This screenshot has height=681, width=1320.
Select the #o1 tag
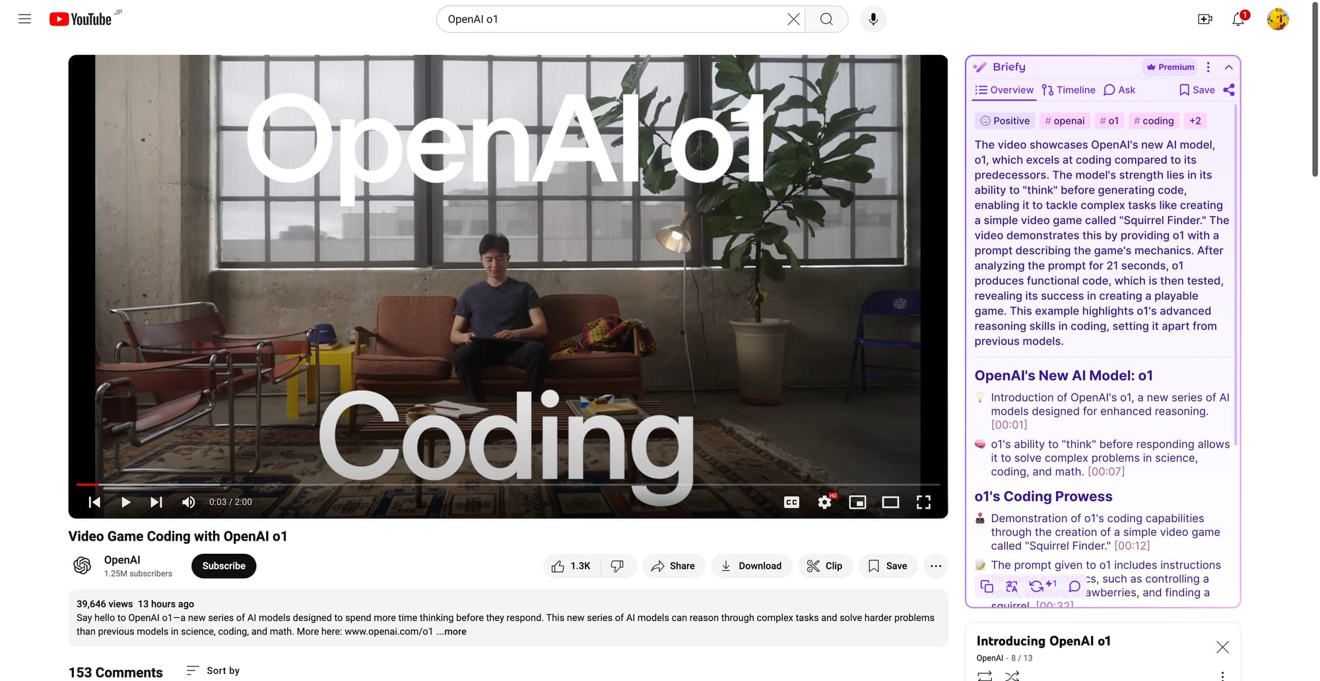1109,121
